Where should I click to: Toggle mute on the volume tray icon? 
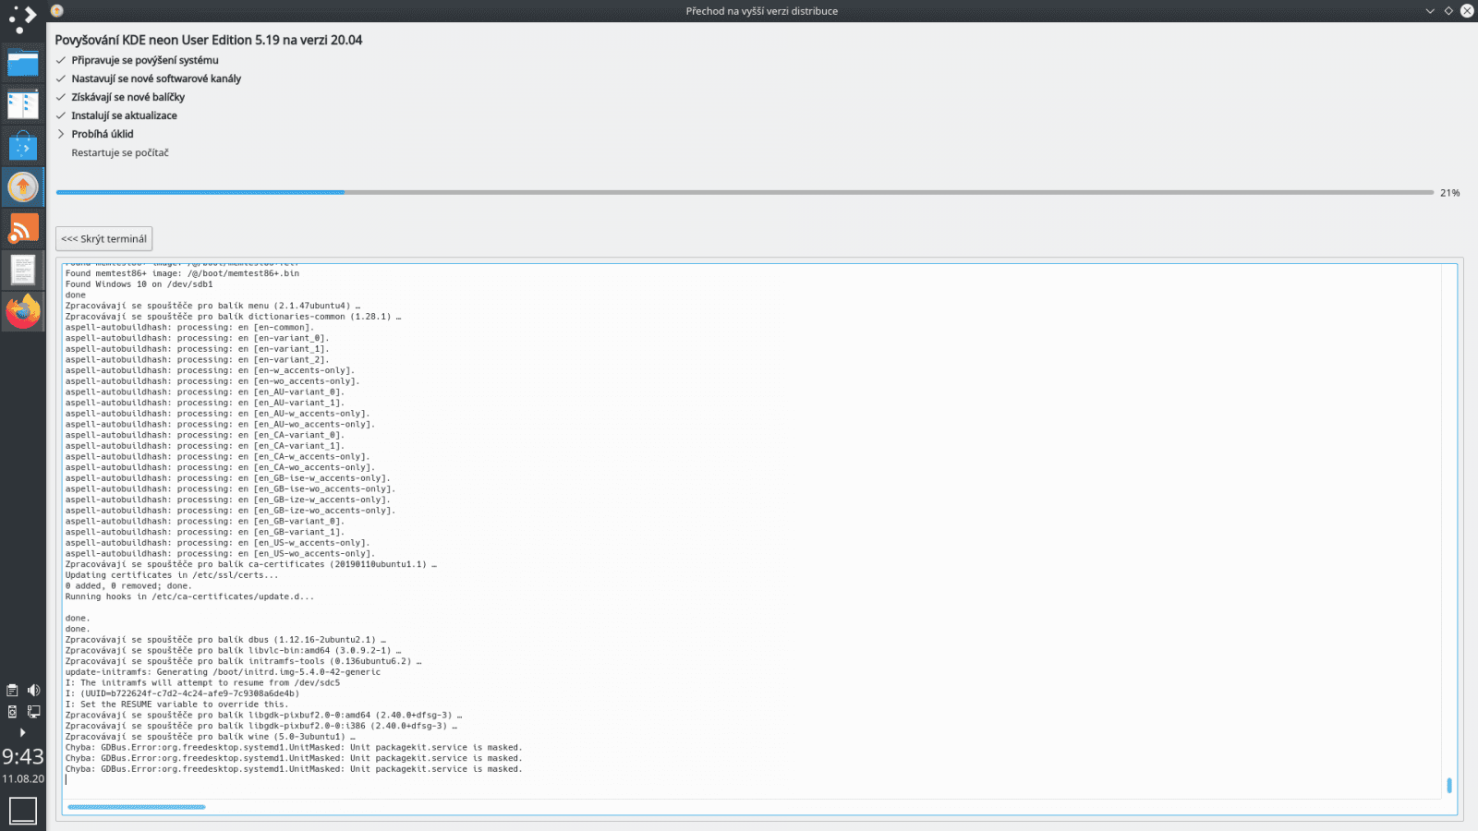point(34,689)
